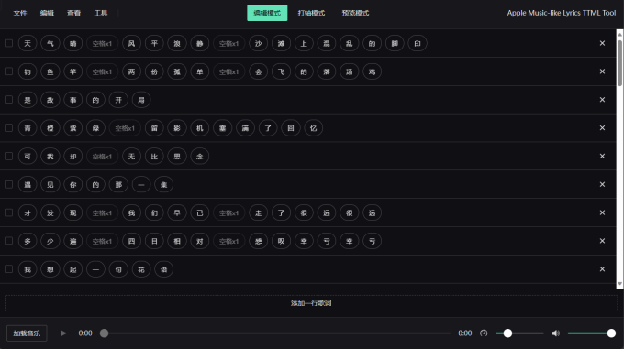Remove the lyric line starting with 可我却

(602, 157)
